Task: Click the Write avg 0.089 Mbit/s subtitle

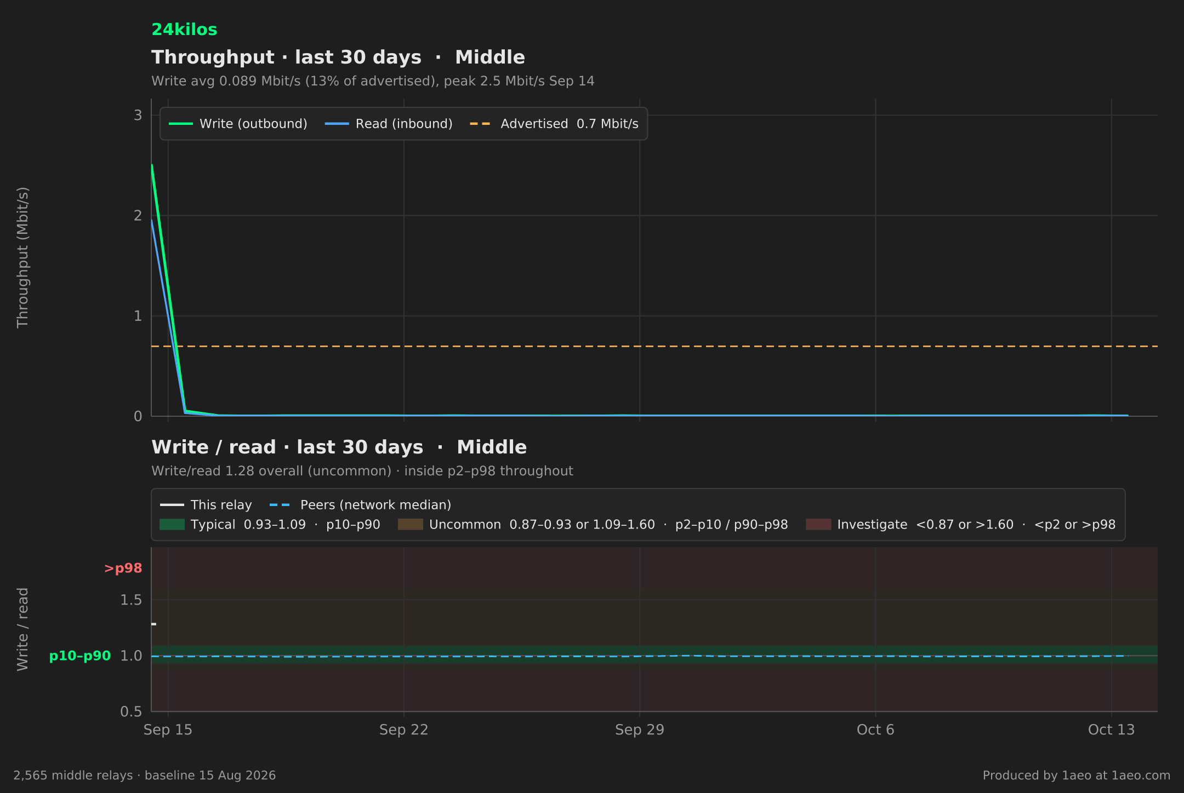Action: point(373,81)
